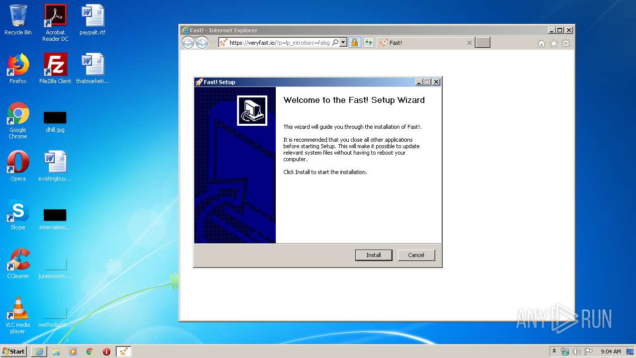Select paypalt.rtf desktop file
The height and width of the screenshot is (358, 636).
(x=92, y=20)
